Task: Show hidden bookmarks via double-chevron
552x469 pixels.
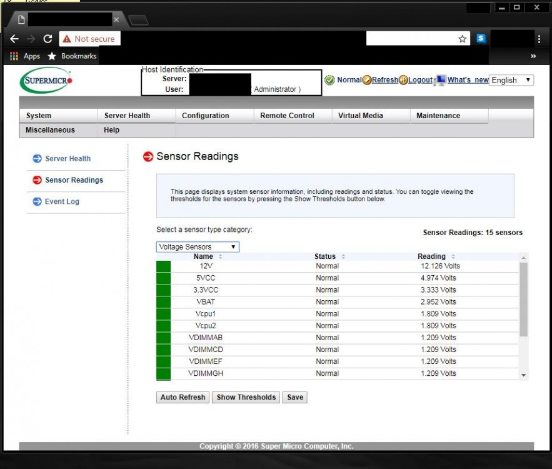Action: [x=533, y=56]
